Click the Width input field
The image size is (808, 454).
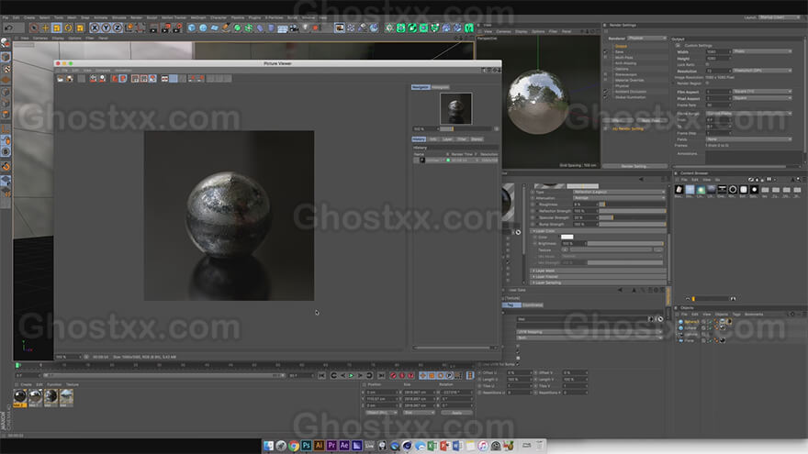click(718, 51)
